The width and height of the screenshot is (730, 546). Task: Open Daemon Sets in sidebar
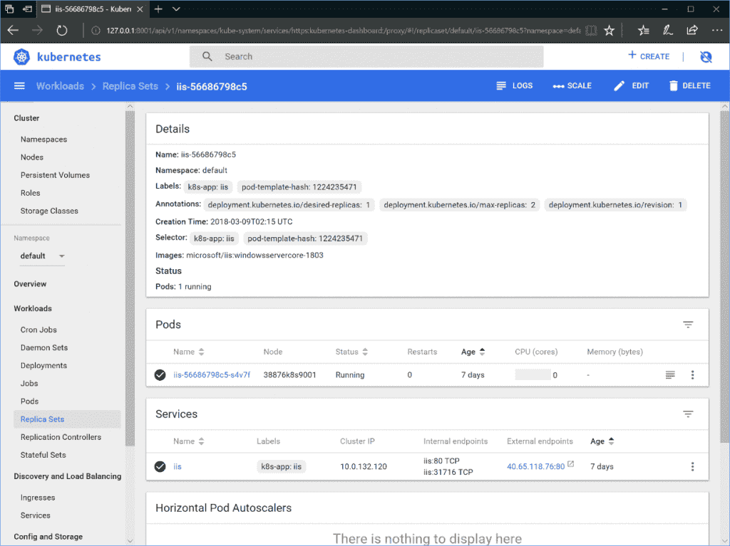(44, 348)
